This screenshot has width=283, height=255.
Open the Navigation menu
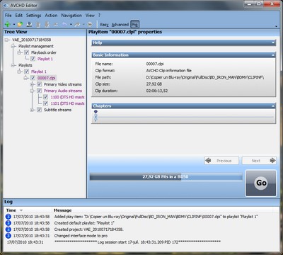click(x=71, y=16)
